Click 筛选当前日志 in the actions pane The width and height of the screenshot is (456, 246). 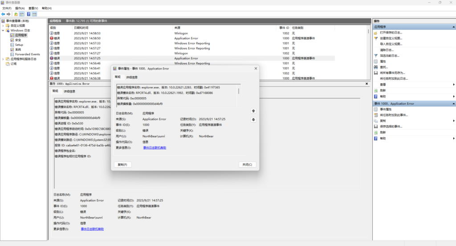389,56
